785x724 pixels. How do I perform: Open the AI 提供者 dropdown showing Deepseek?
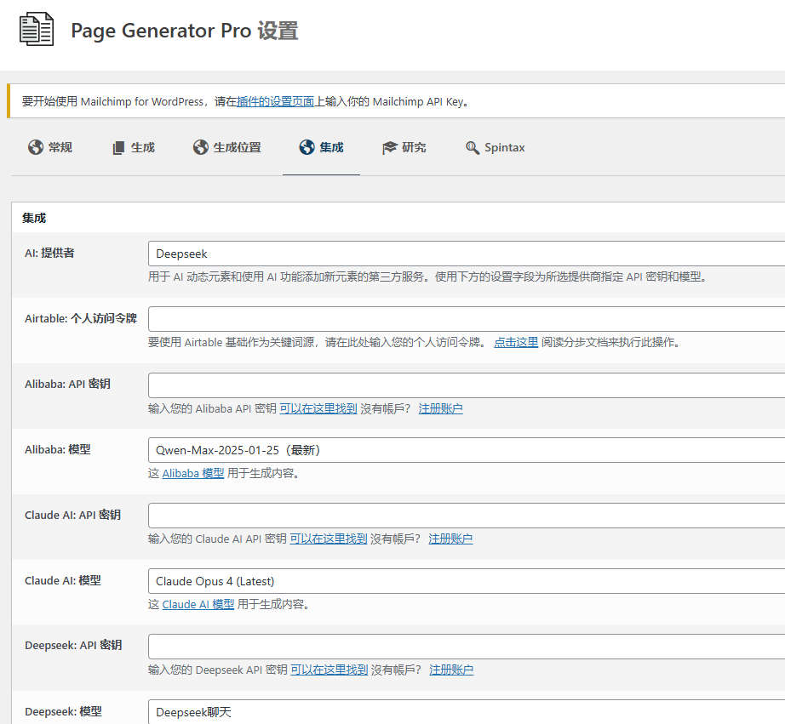click(467, 254)
